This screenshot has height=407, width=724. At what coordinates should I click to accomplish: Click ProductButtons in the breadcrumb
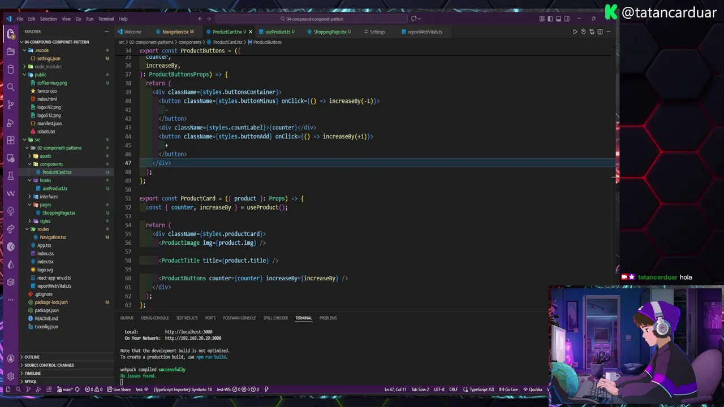267,42
